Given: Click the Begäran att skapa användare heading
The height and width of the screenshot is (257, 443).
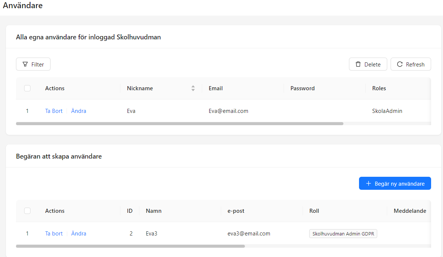Looking at the screenshot, I should pos(59,156).
